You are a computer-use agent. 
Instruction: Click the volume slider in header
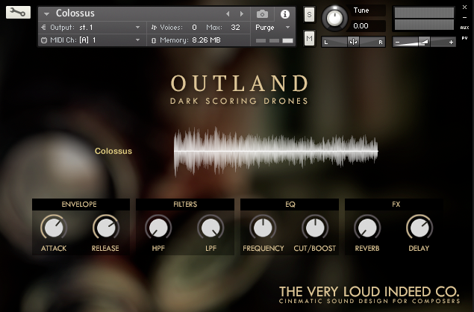click(424, 42)
